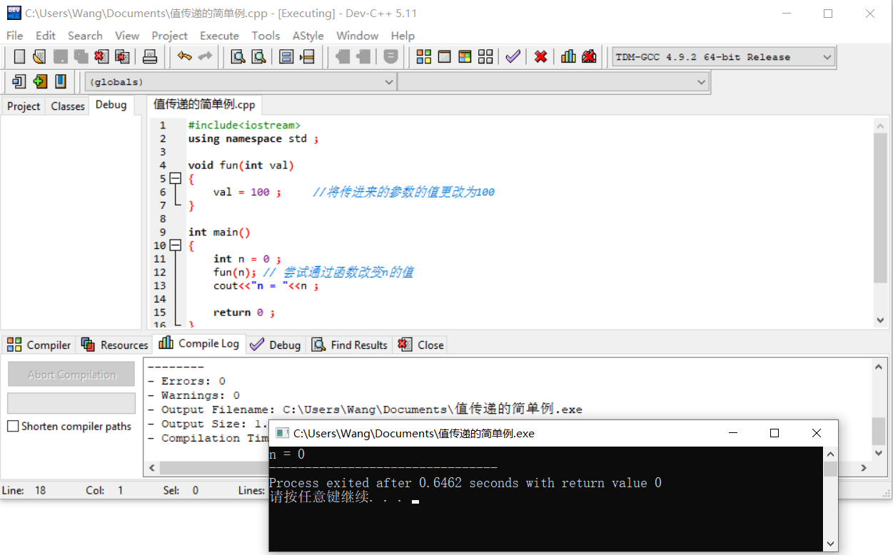The width and height of the screenshot is (893, 555).
Task: Close the log panel via Close button
Action: point(420,345)
